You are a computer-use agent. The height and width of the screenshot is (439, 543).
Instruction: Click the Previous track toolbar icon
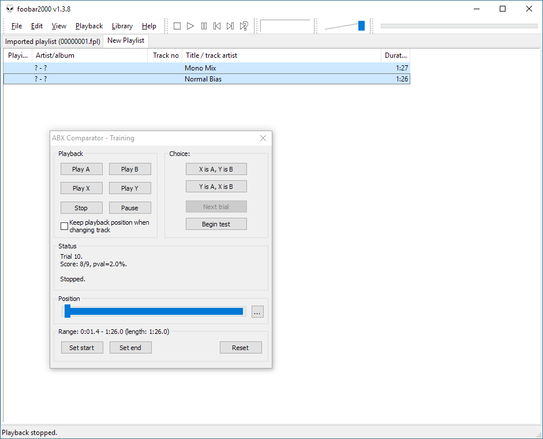point(217,26)
